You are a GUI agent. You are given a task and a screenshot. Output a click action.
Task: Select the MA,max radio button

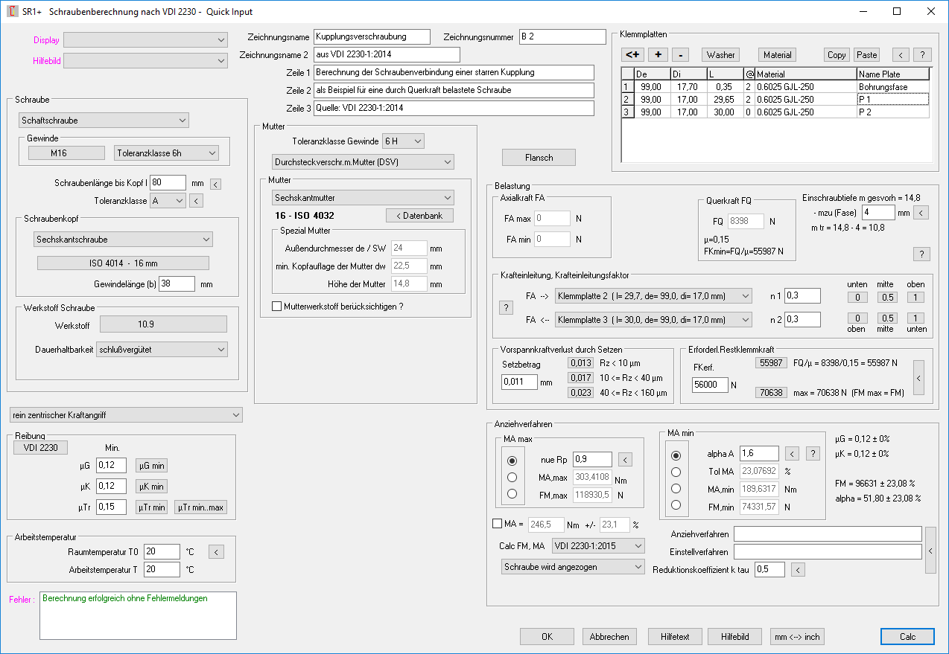tap(512, 478)
